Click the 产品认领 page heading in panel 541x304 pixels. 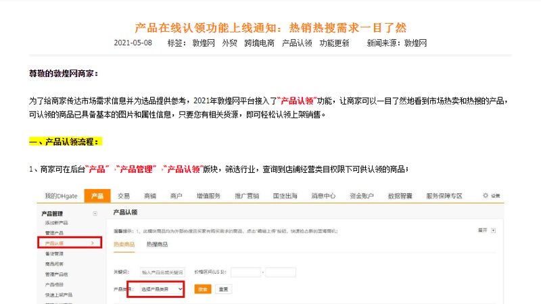125,212
